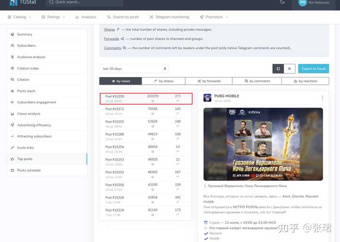Open Citation index in the sidebar
340x242 pixels.
pyautogui.click(x=47, y=69)
